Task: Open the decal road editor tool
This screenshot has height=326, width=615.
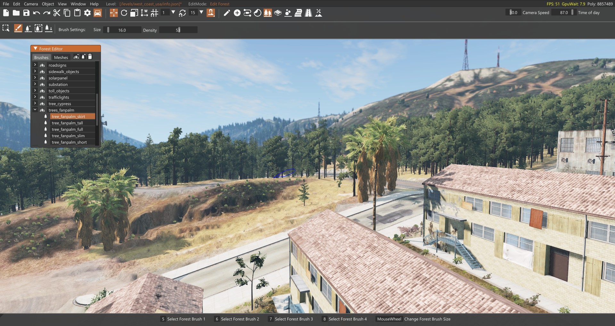Action: [247, 13]
